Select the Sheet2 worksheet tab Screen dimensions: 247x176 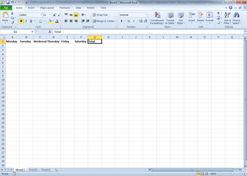click(33, 170)
